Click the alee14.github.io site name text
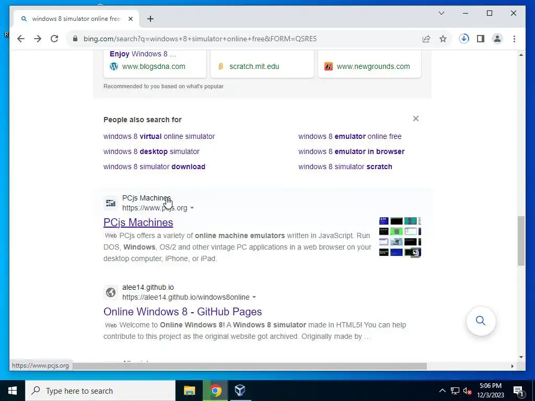Image resolution: width=535 pixels, height=401 pixels. (148, 288)
